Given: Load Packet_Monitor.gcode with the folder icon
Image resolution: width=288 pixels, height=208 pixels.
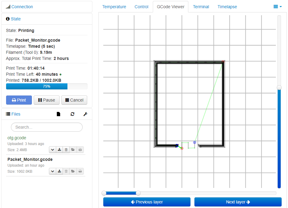Looking at the screenshot, I should coord(73,171).
